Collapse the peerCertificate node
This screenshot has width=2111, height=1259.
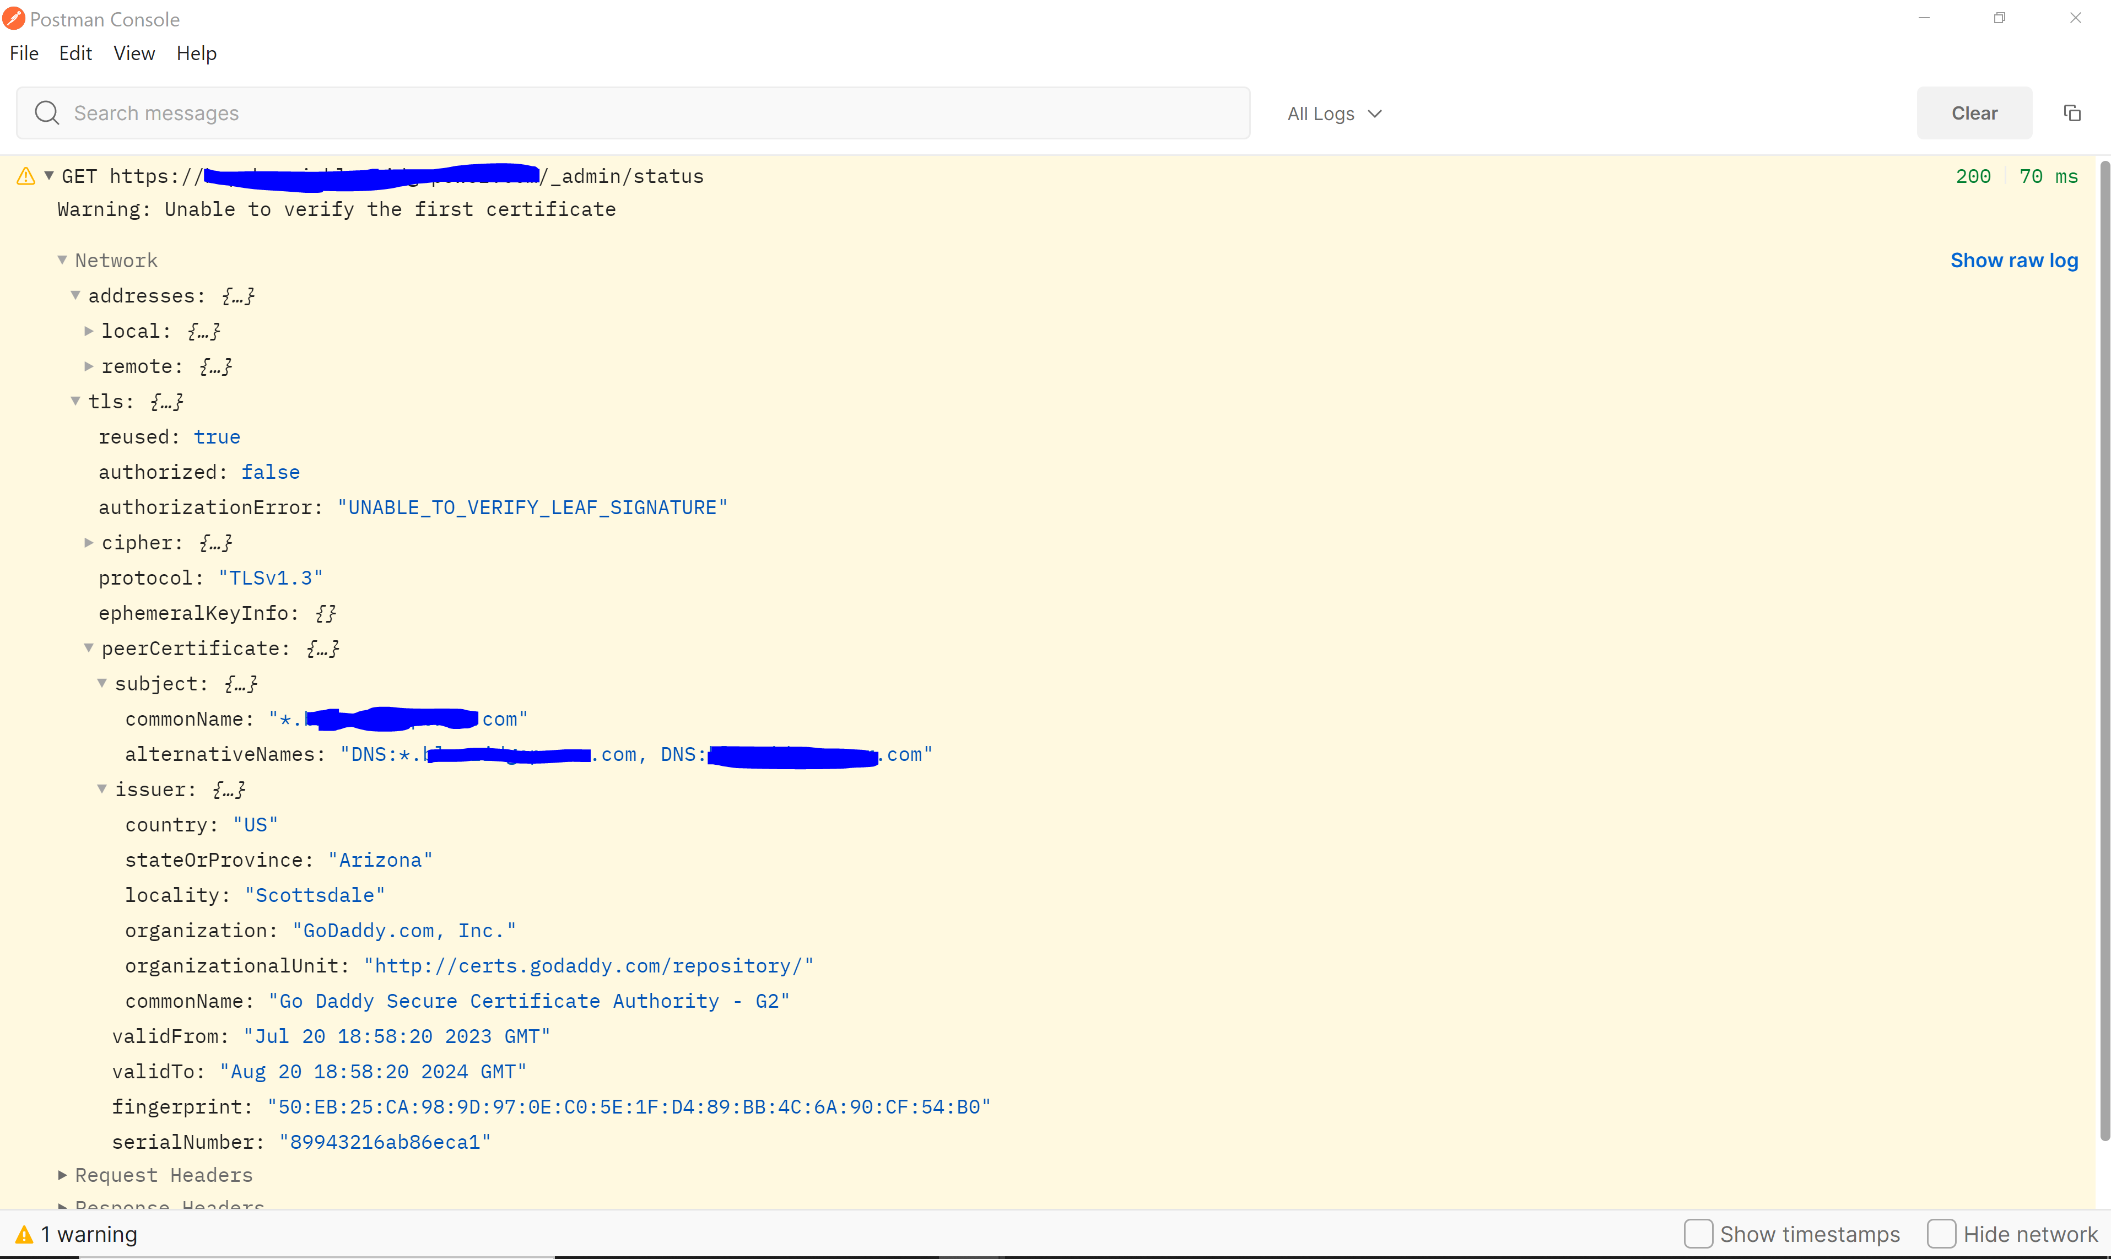pyautogui.click(x=88, y=648)
